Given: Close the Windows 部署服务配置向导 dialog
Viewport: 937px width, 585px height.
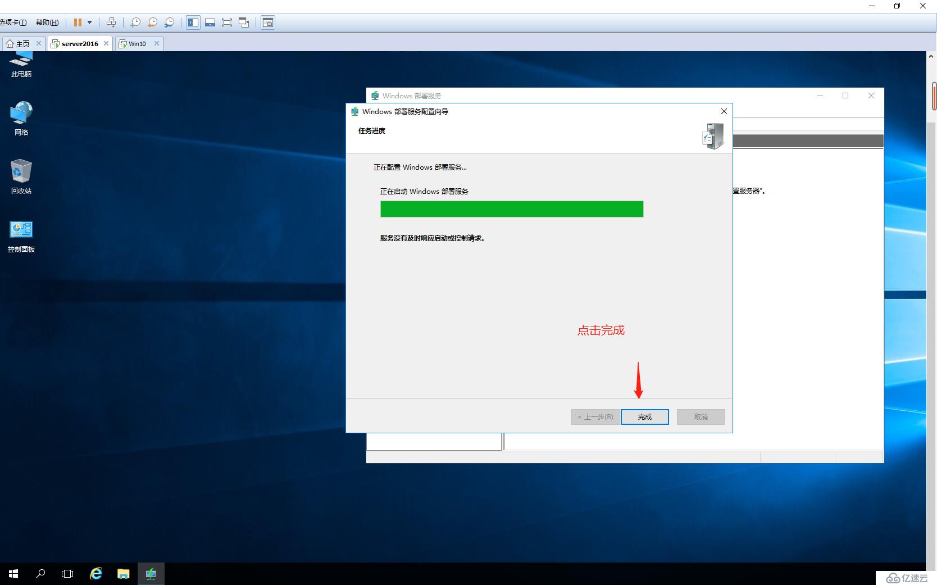Looking at the screenshot, I should (724, 111).
